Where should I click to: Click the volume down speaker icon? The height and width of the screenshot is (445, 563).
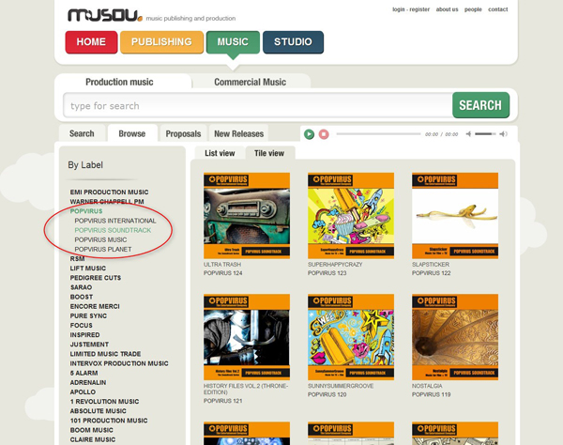[x=468, y=134]
